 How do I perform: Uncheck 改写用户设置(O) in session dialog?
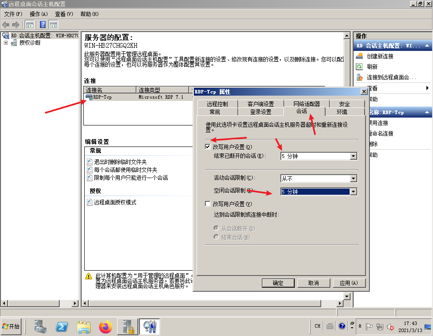(208, 147)
